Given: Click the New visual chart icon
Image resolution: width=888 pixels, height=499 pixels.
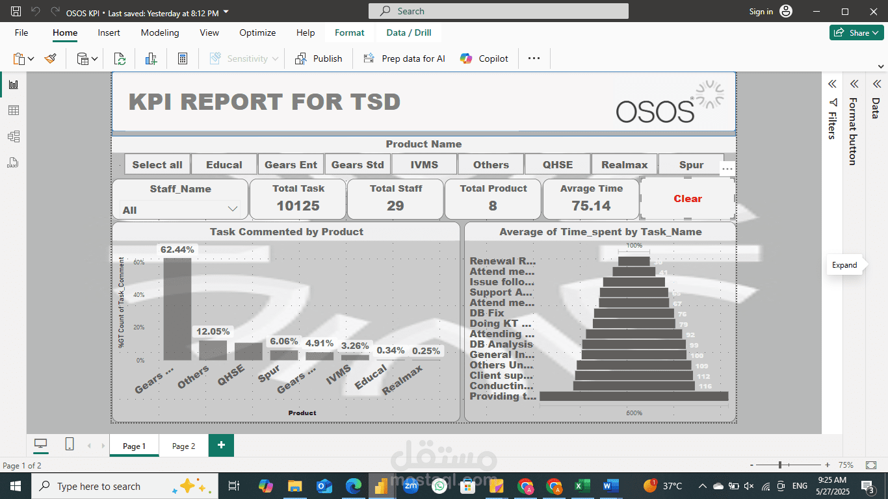Looking at the screenshot, I should 151,58.
